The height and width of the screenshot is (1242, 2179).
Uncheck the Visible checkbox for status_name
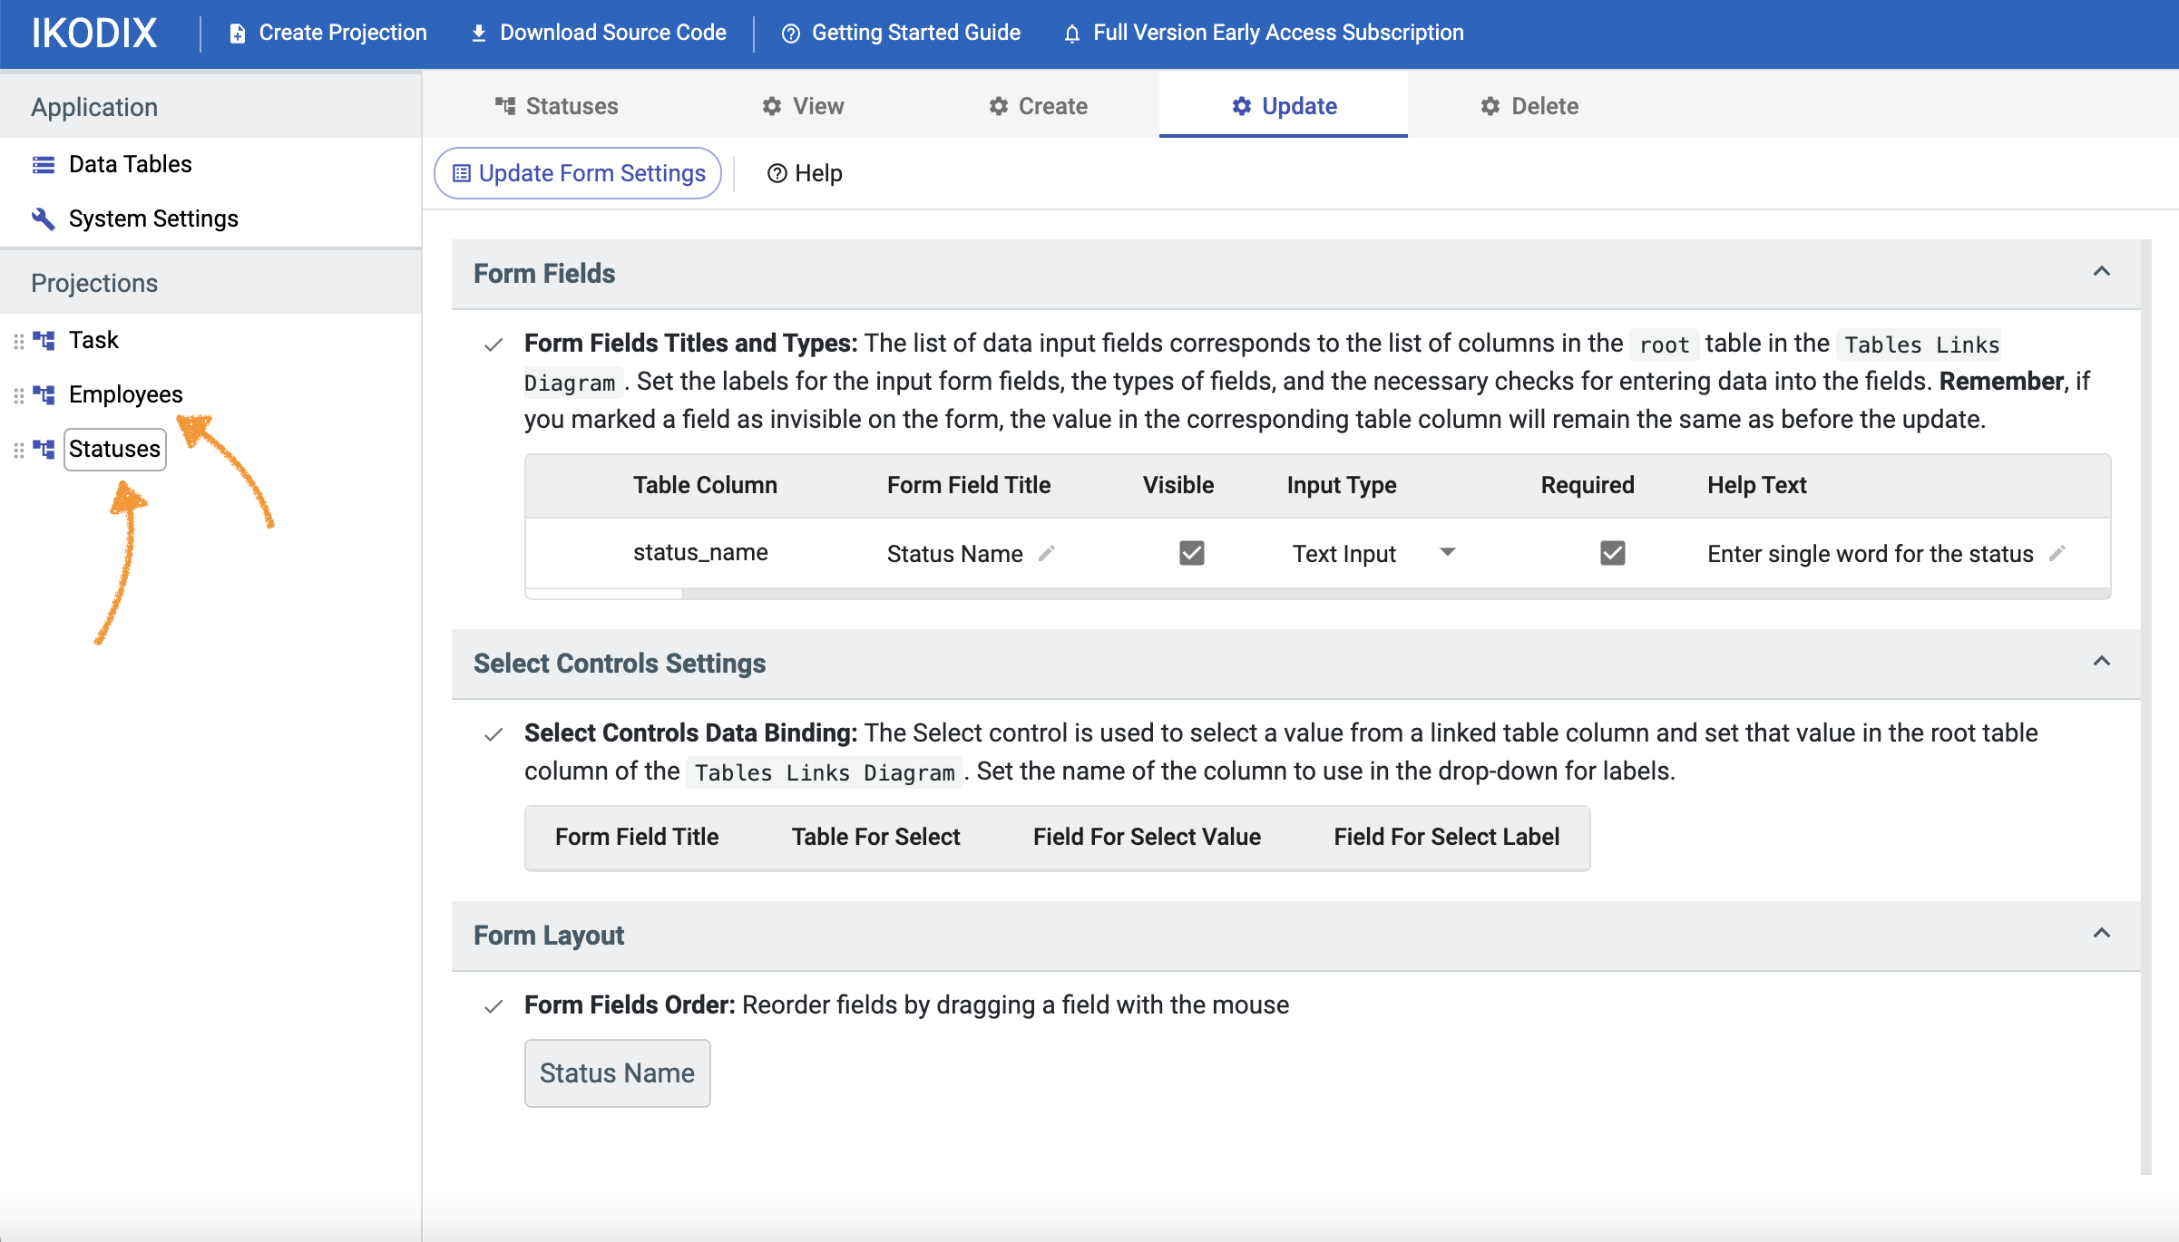1191,553
